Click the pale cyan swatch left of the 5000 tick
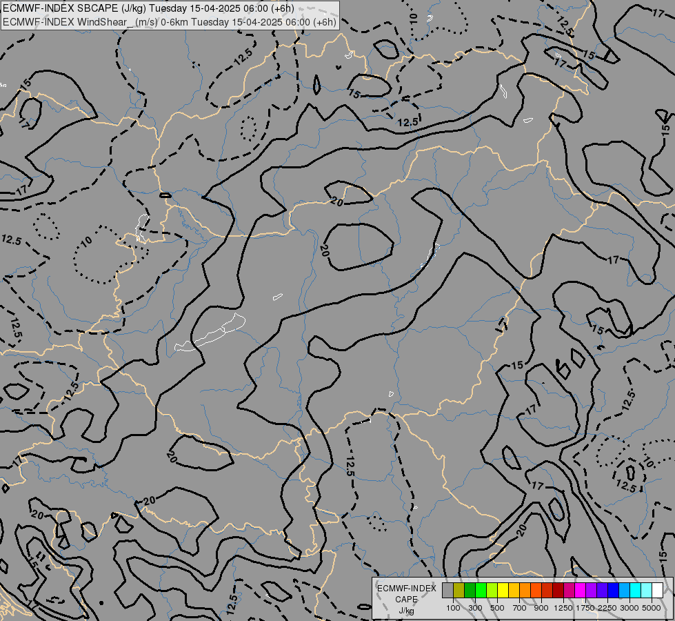 pos(647,590)
